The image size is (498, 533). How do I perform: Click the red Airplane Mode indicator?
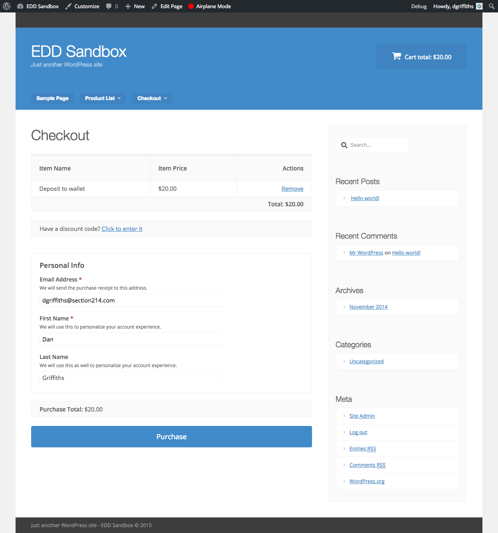pos(191,6)
